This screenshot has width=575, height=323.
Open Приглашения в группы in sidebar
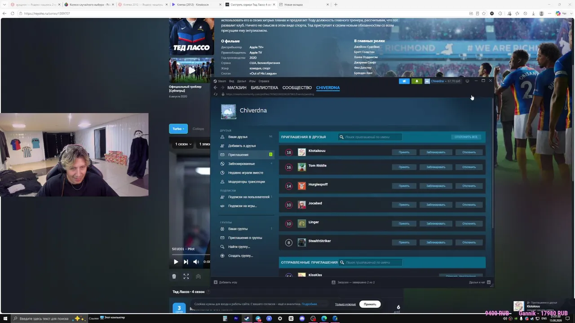click(246, 238)
